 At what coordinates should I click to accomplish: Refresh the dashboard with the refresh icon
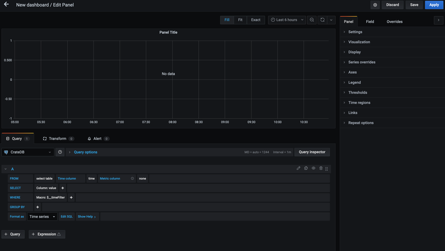pyautogui.click(x=322, y=20)
